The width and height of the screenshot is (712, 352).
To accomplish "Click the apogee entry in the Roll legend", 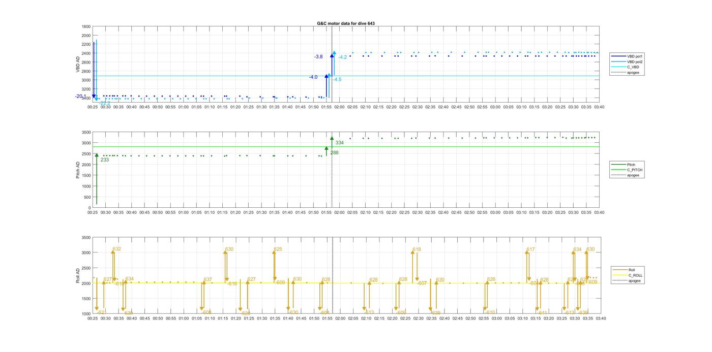I will coord(627,280).
